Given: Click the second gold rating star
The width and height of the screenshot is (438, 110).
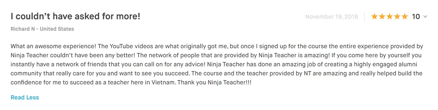Looking at the screenshot, I should 382,17.
